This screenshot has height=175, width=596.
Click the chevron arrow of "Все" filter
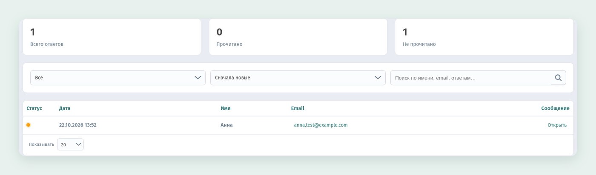pyautogui.click(x=198, y=78)
